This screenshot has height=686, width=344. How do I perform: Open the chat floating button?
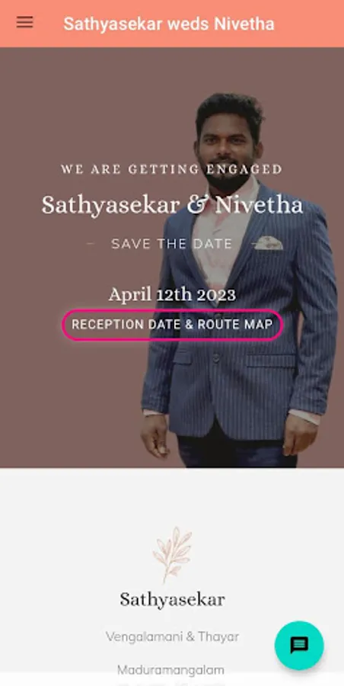[x=299, y=645]
